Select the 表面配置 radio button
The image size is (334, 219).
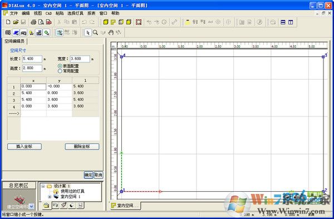[x=60, y=66]
